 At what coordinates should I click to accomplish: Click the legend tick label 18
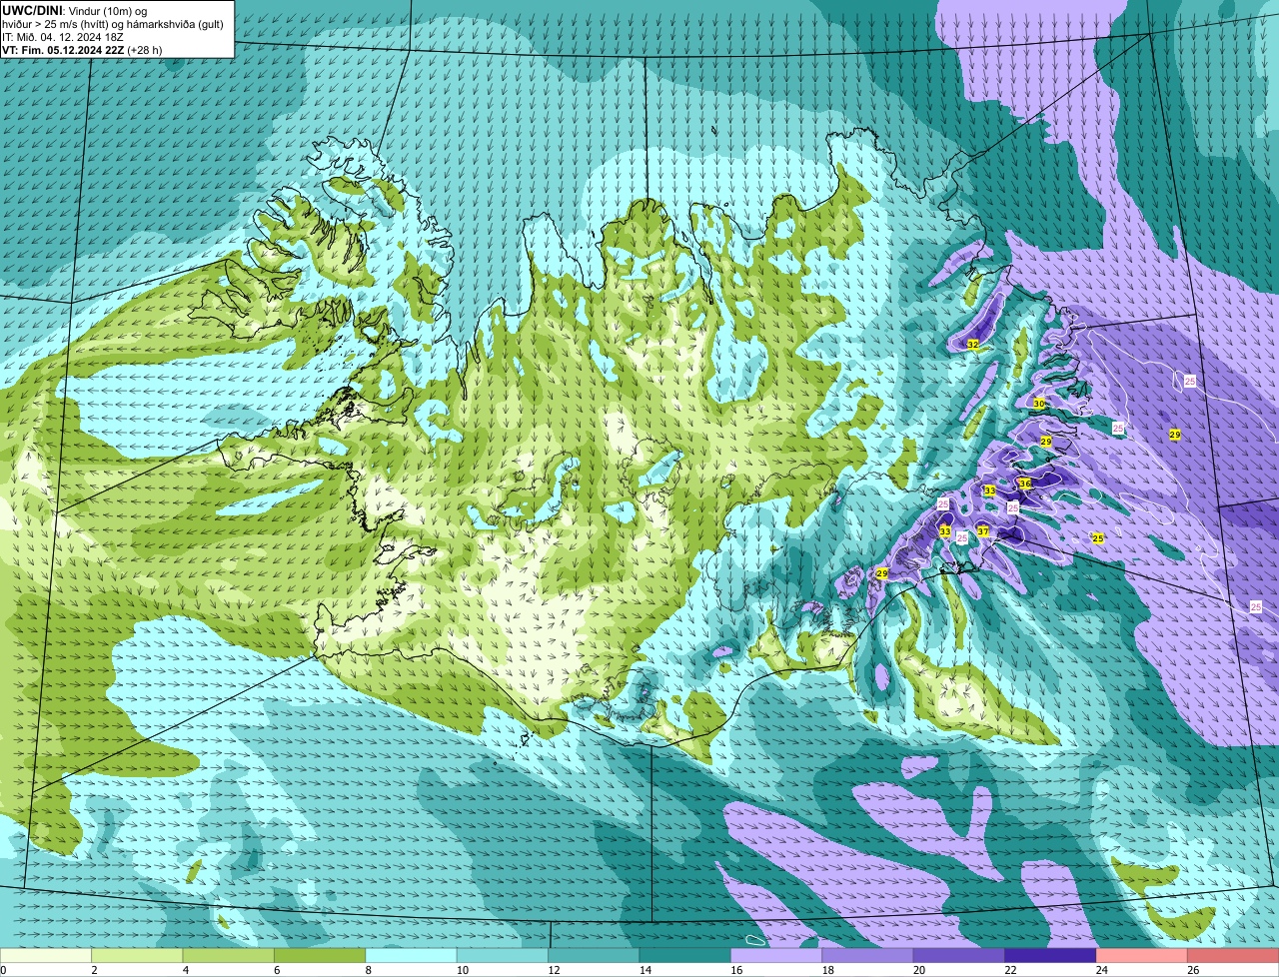(827, 970)
